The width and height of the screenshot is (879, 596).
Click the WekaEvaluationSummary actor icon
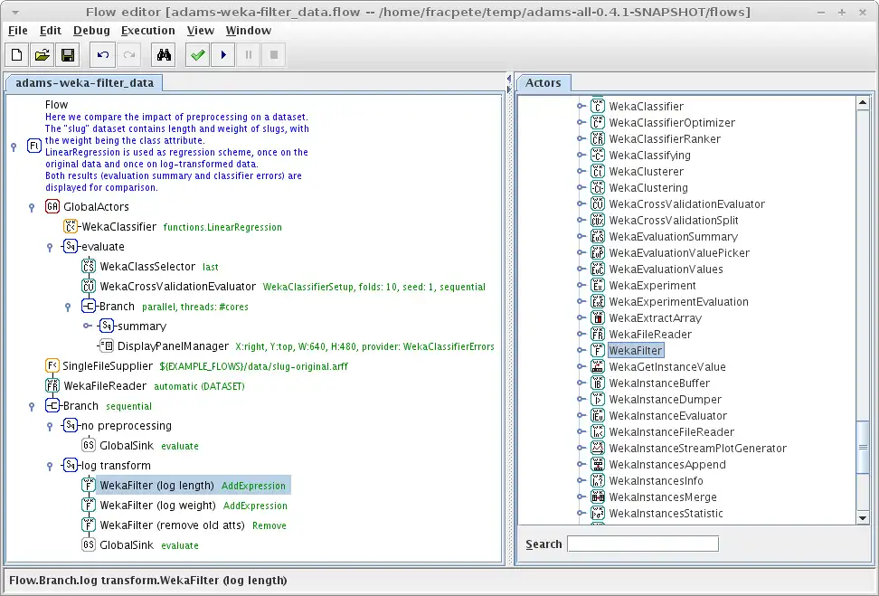pos(598,236)
